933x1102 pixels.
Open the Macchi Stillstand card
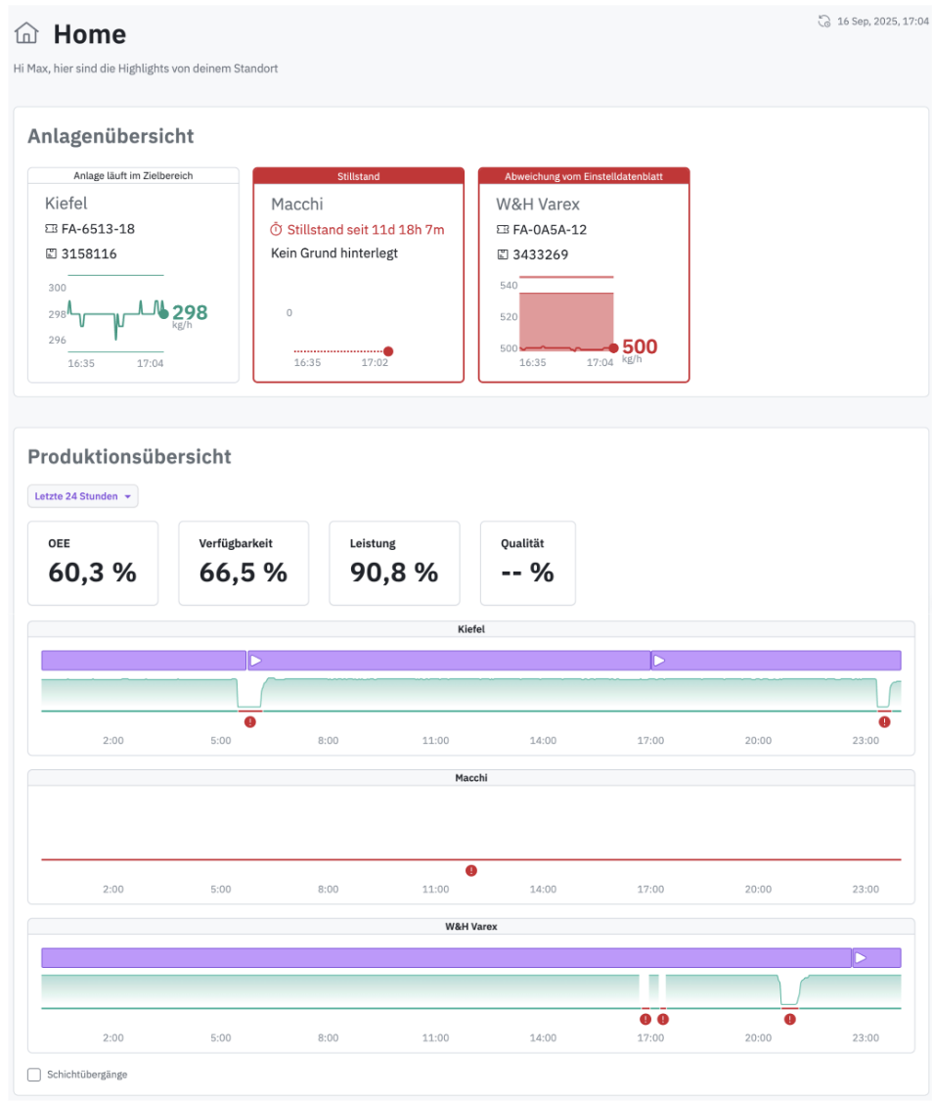click(358, 274)
